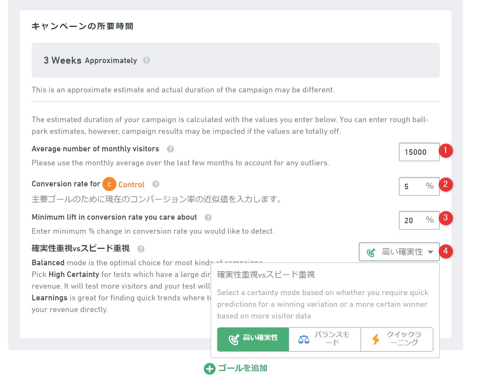
Task: Open help icon beside 確実性重視vsスピード重視 label
Action: point(141,249)
